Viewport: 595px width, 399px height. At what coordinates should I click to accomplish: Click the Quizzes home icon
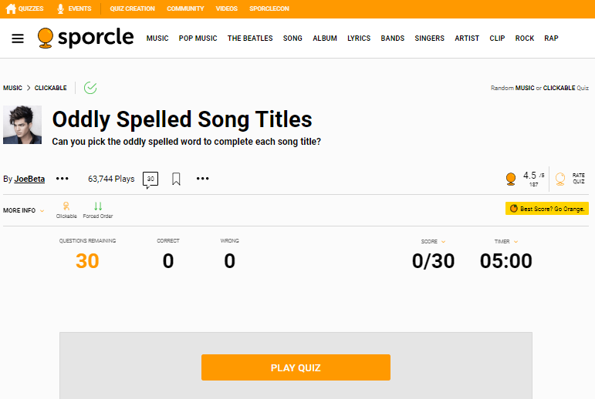tap(11, 8)
